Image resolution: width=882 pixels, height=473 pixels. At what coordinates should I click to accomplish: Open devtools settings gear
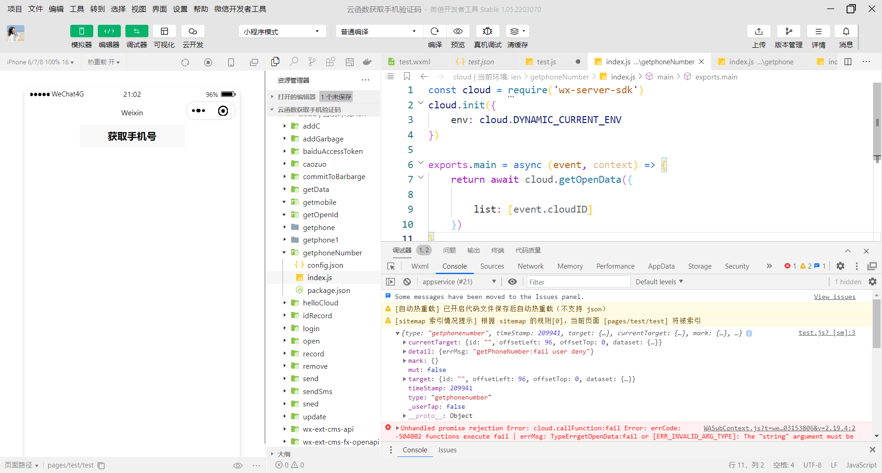(x=840, y=266)
